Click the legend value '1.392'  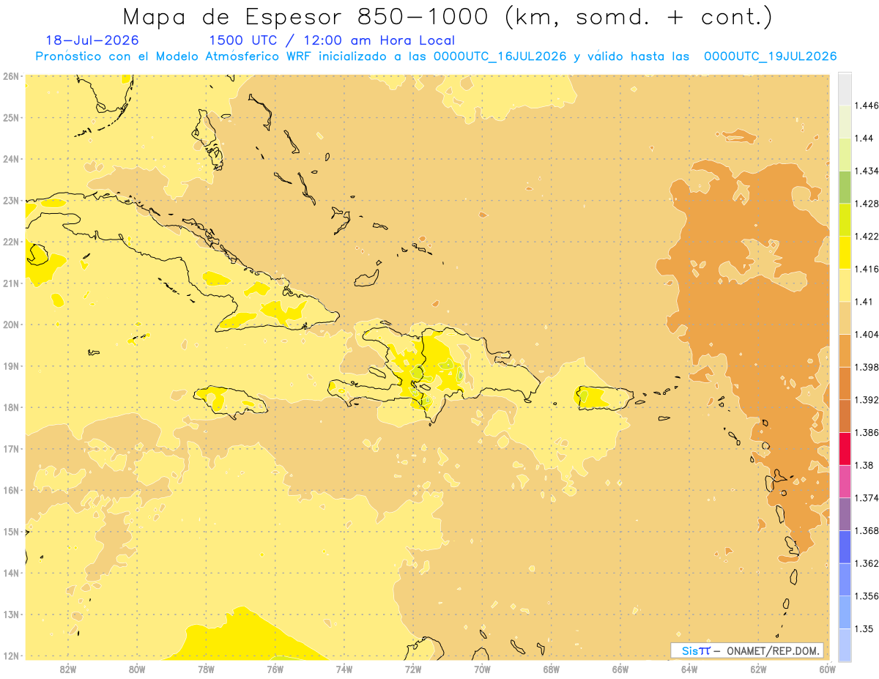pyautogui.click(x=867, y=400)
